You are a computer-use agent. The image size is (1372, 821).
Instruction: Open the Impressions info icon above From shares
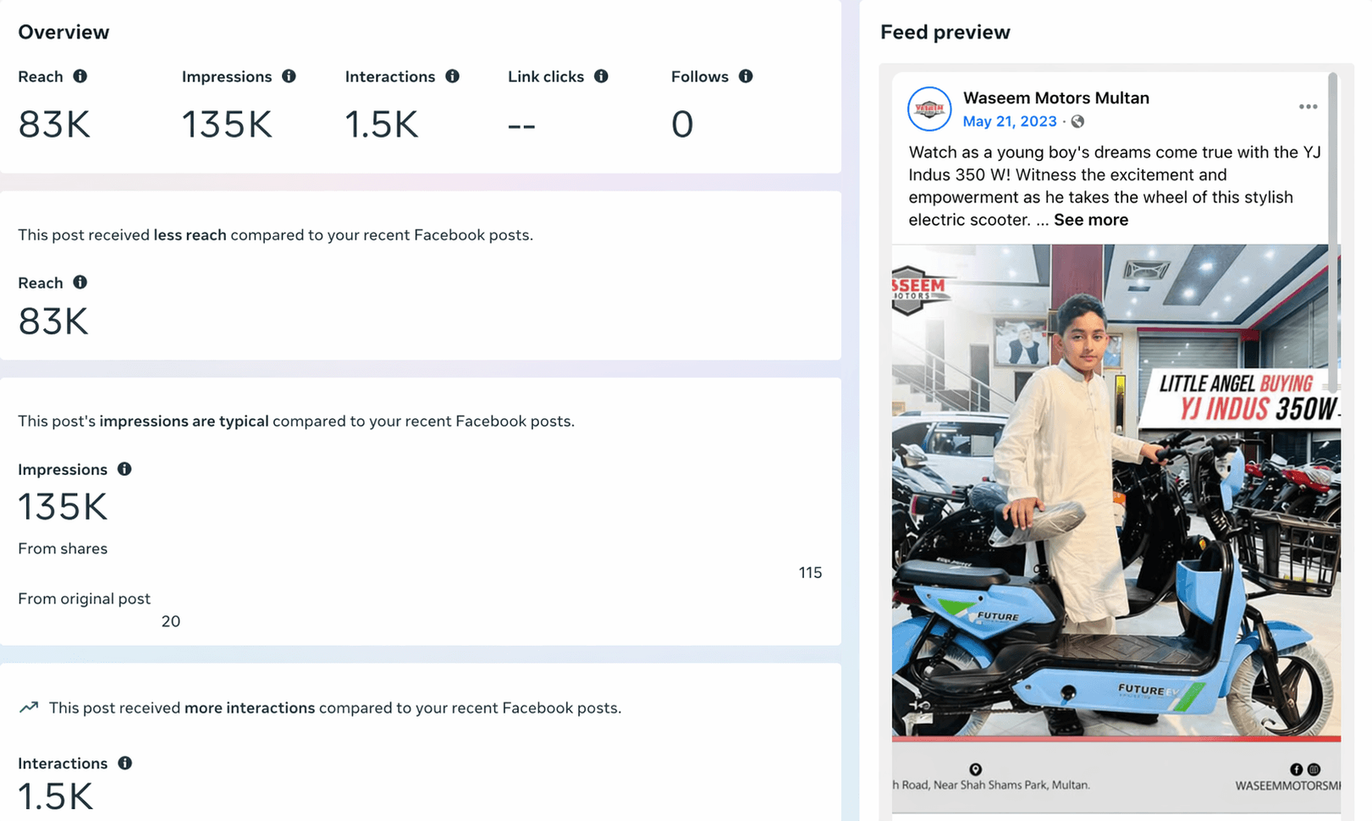pos(124,469)
